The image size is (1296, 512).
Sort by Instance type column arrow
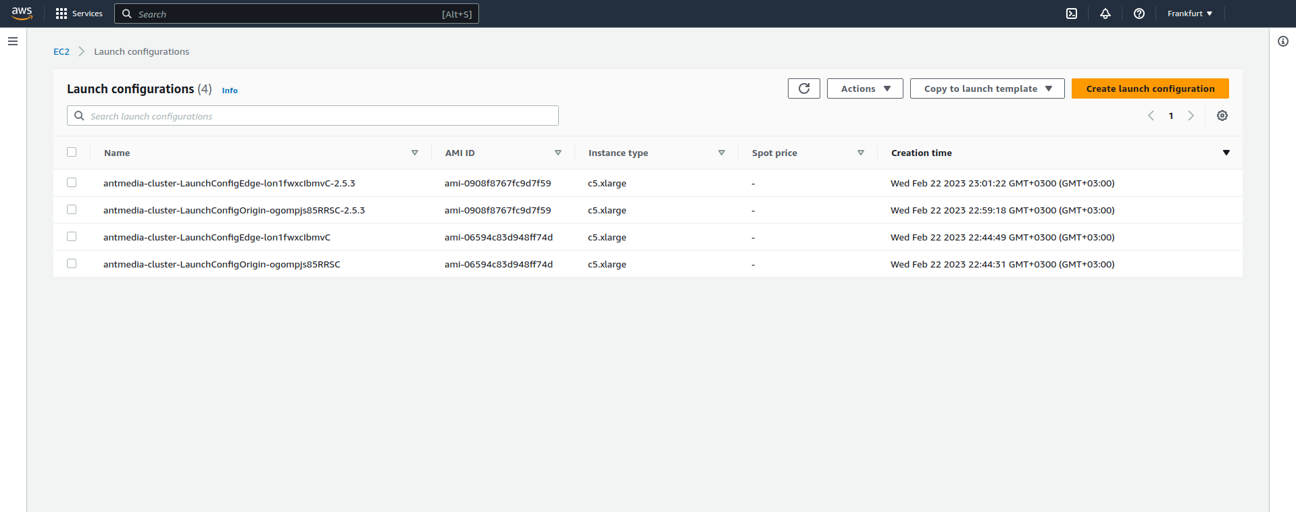pos(722,153)
